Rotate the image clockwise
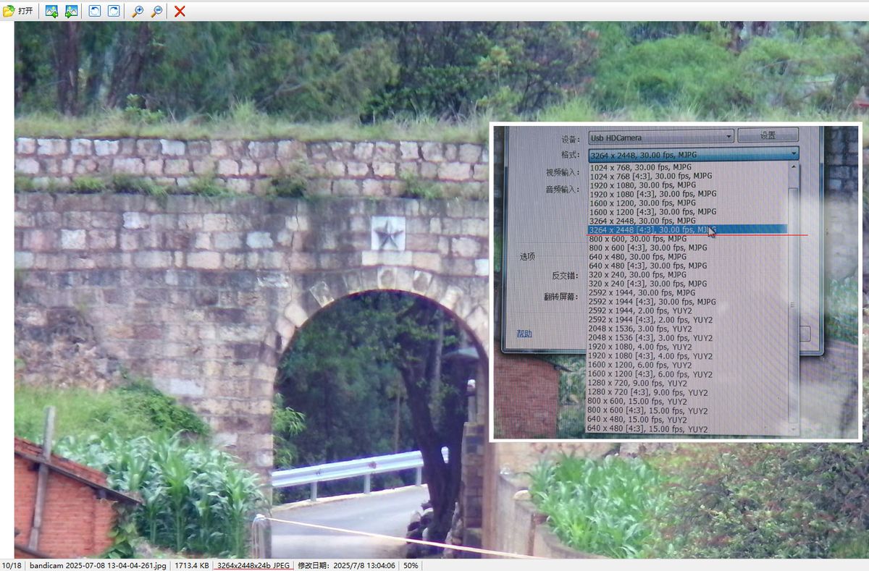The height and width of the screenshot is (571, 869). pos(114,11)
